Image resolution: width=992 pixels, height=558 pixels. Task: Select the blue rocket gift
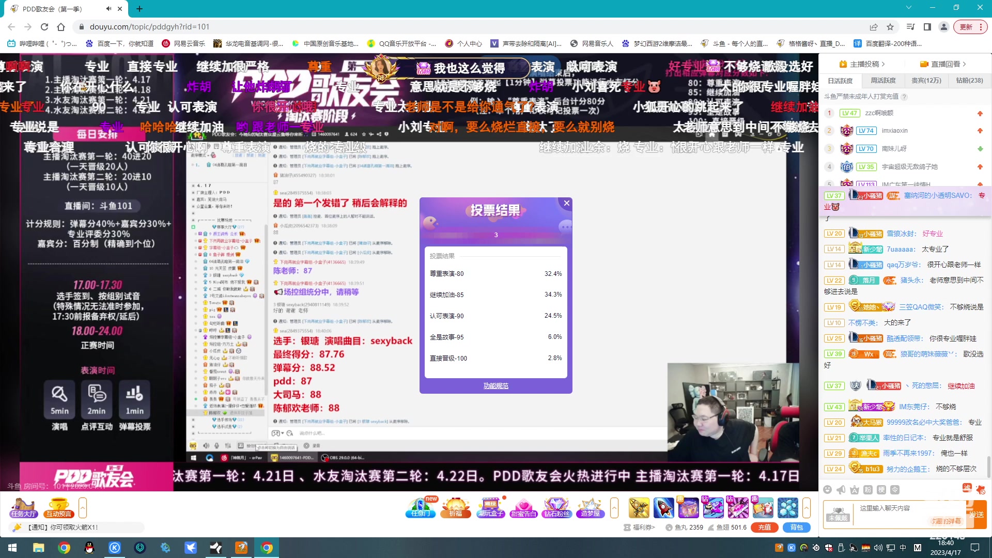tap(664, 508)
